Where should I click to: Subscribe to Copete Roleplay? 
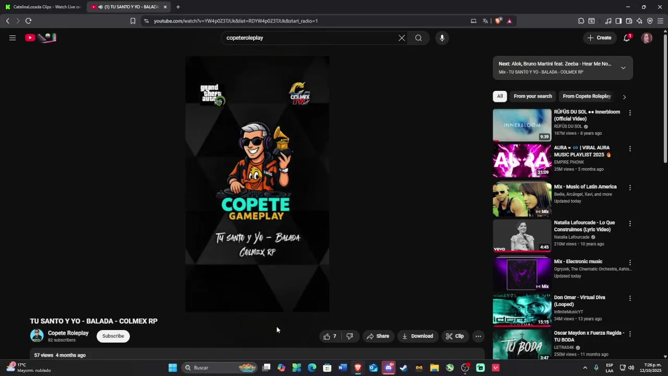point(113,336)
